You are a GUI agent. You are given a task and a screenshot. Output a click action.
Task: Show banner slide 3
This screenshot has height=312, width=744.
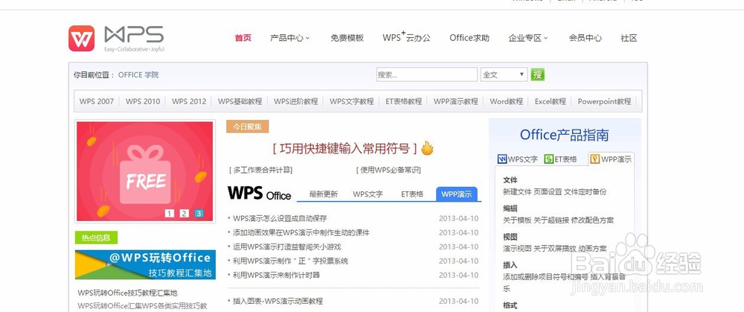[x=199, y=214]
